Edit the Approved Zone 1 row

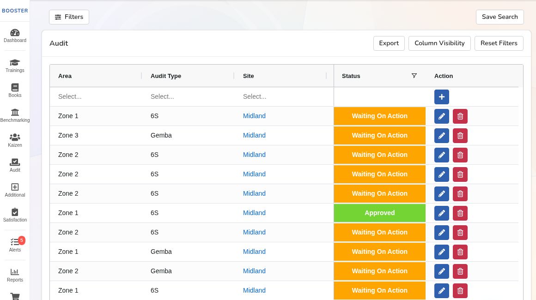pyautogui.click(x=442, y=213)
